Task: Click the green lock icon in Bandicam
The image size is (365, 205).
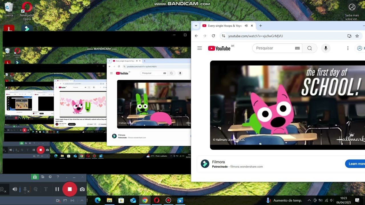Action: point(35,177)
